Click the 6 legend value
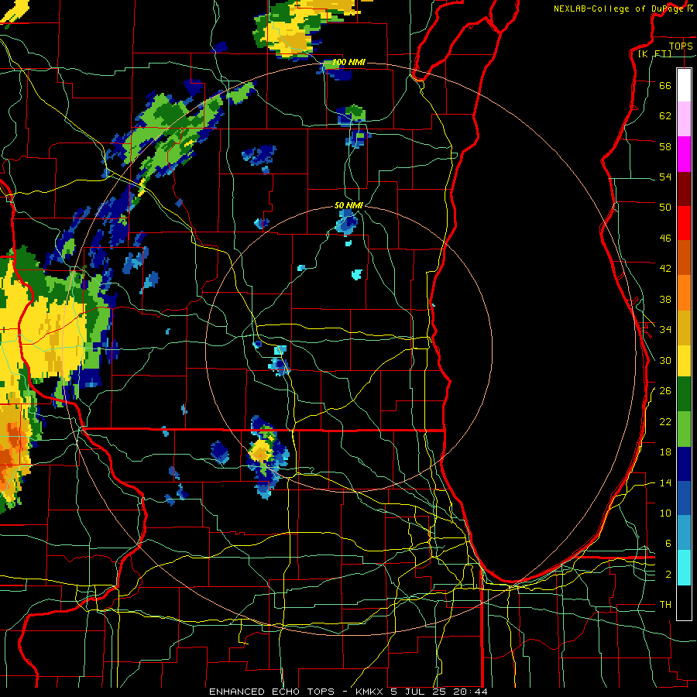 [668, 544]
